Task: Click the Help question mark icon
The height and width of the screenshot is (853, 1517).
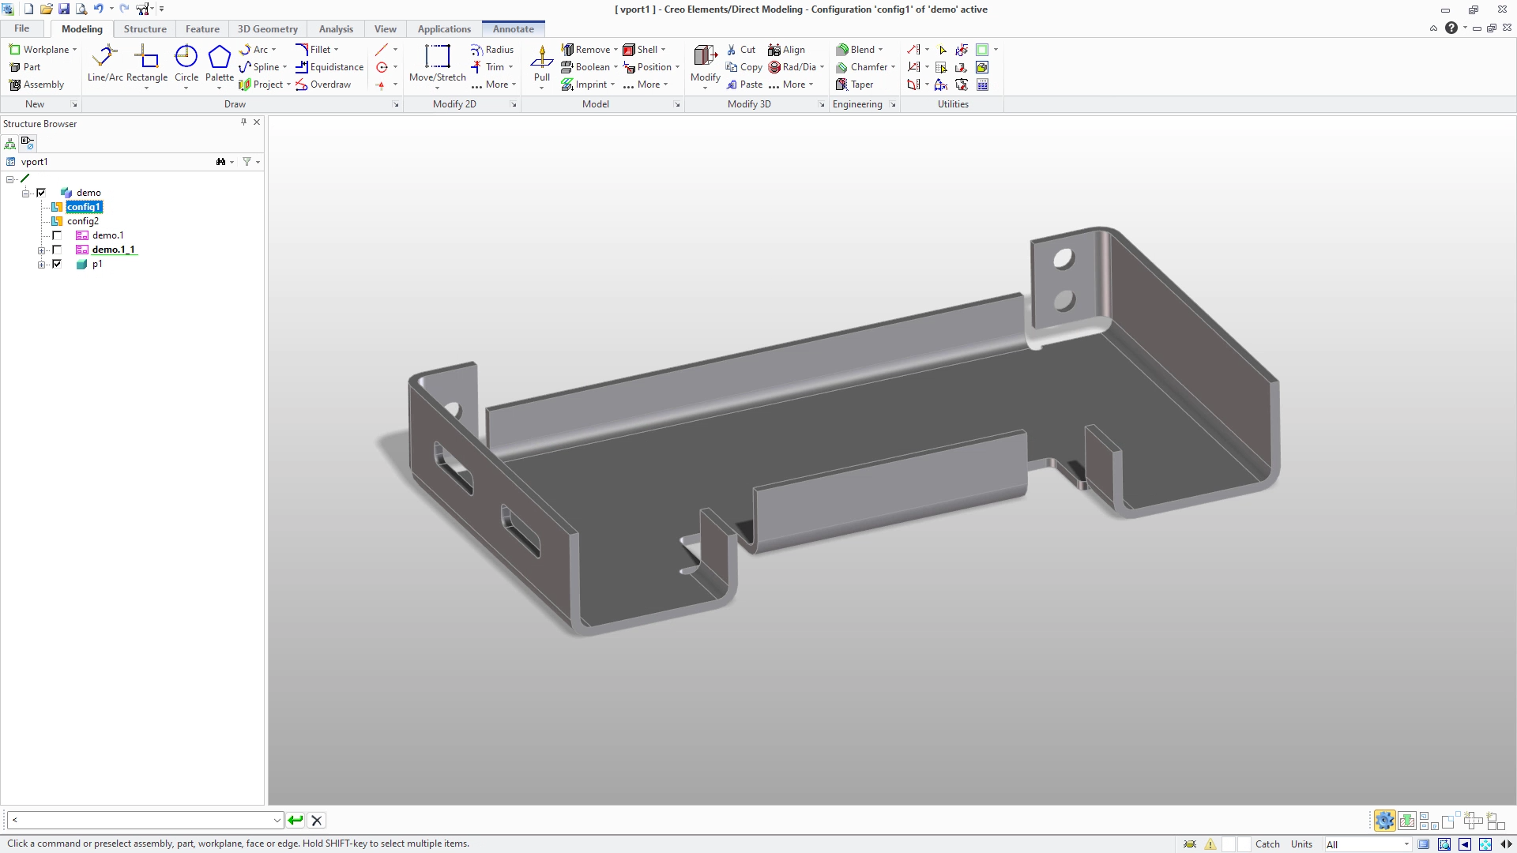Action: click(1451, 28)
